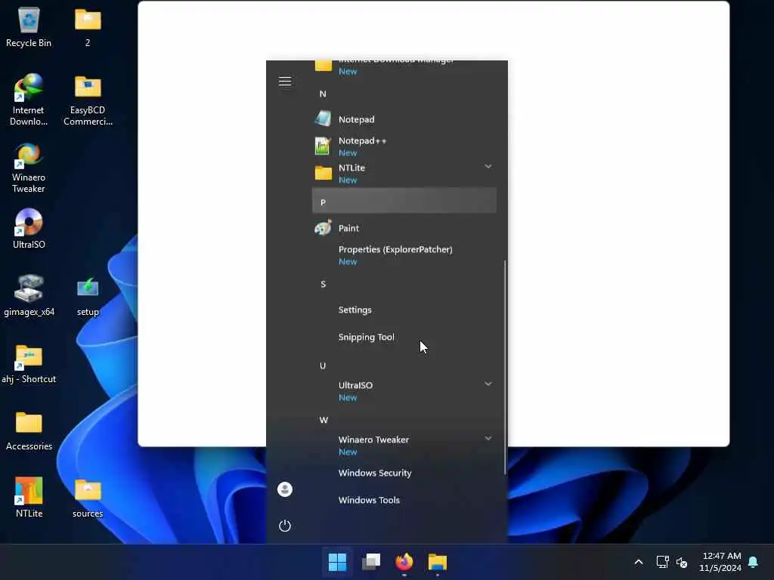
Task: Open the NTLite folder icon in app list
Action: point(324,174)
